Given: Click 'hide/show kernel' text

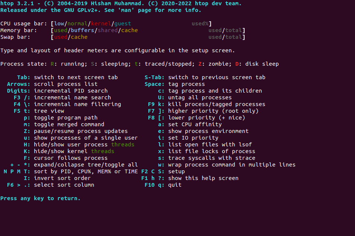Looking at the screenshot, I should tap(61, 152).
